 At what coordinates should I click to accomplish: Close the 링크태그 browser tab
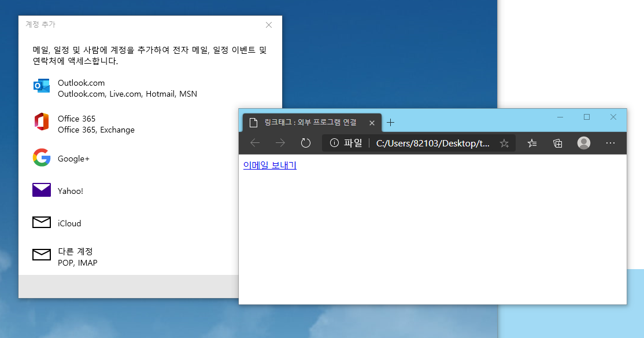tap(372, 123)
